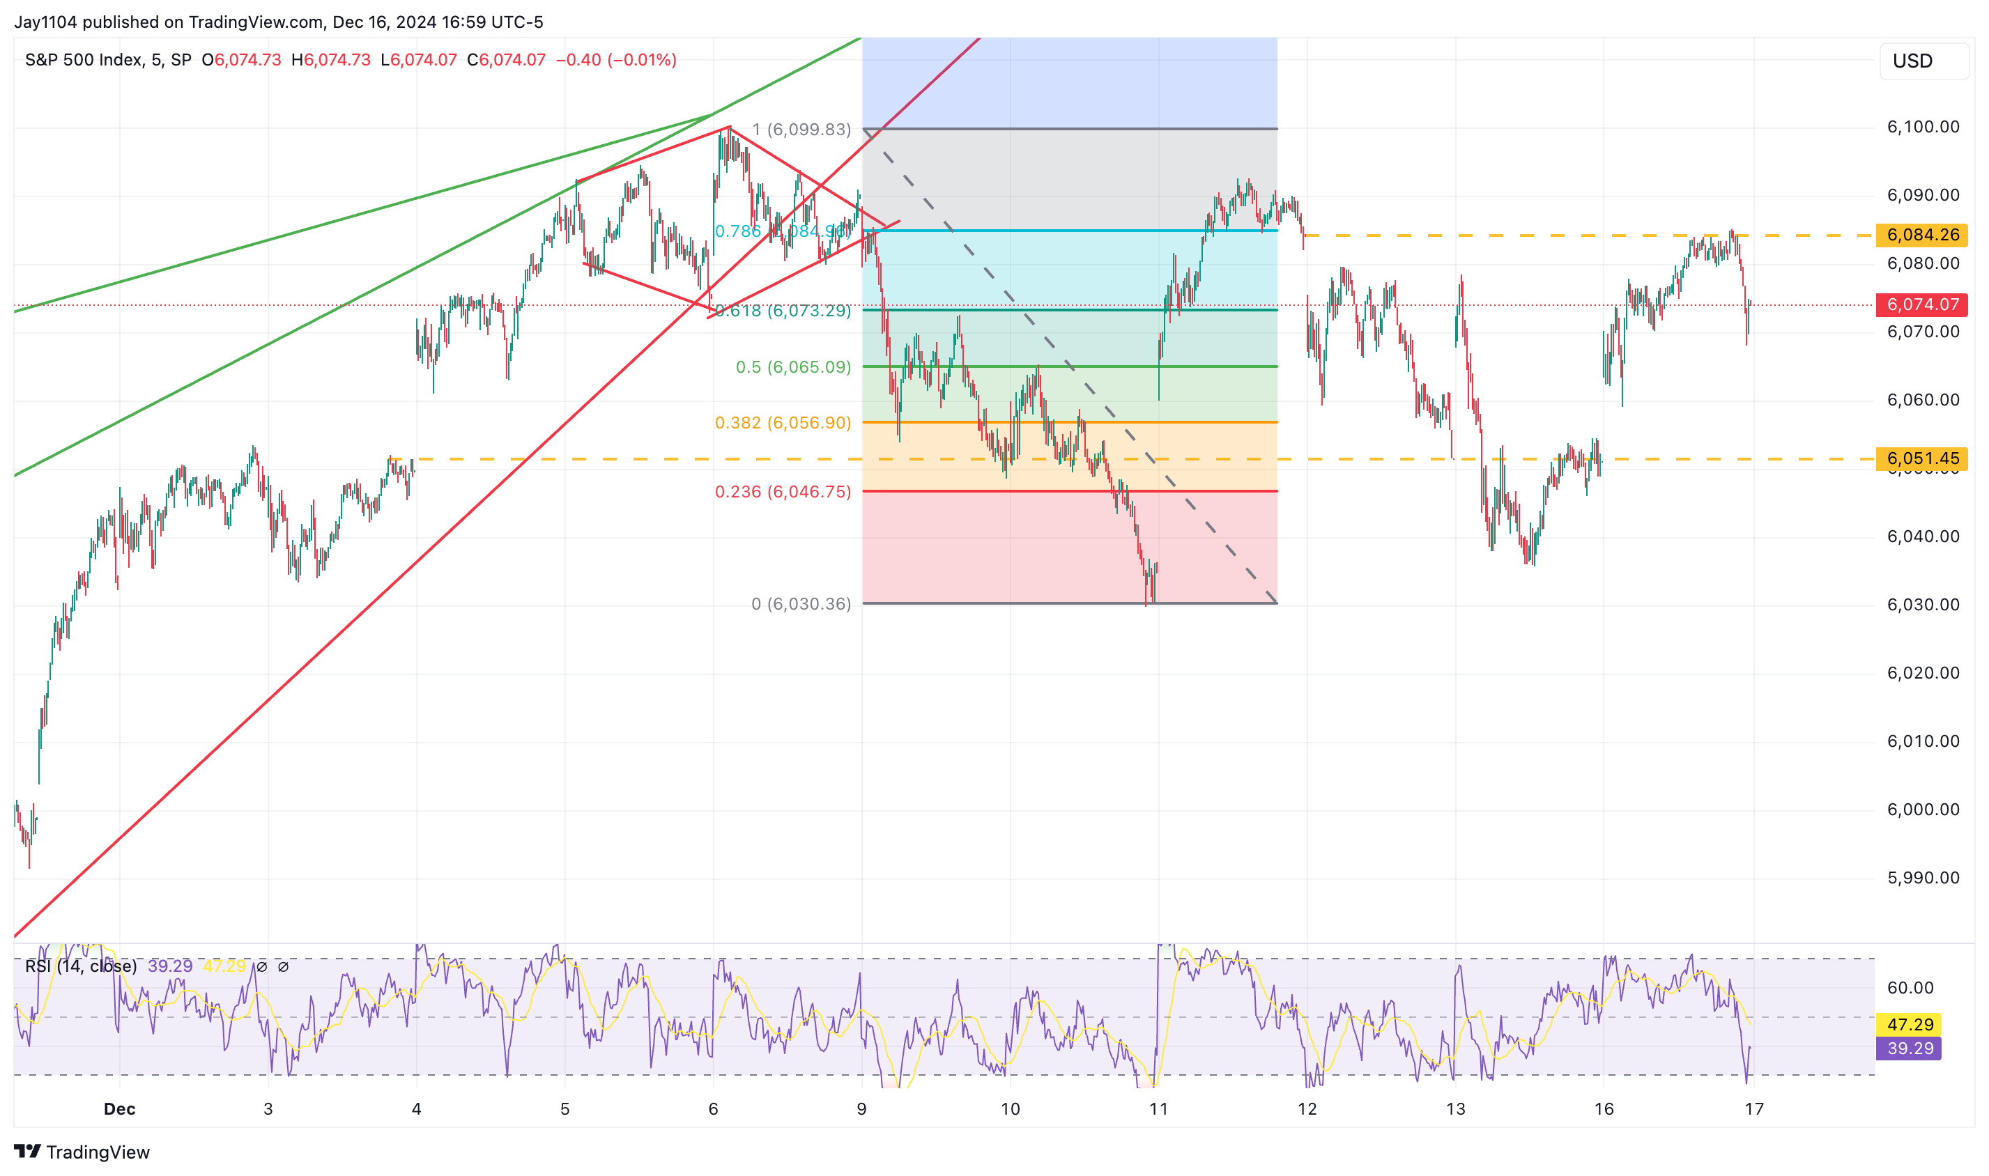Click the 11 date label on time axis

(x=1158, y=1108)
